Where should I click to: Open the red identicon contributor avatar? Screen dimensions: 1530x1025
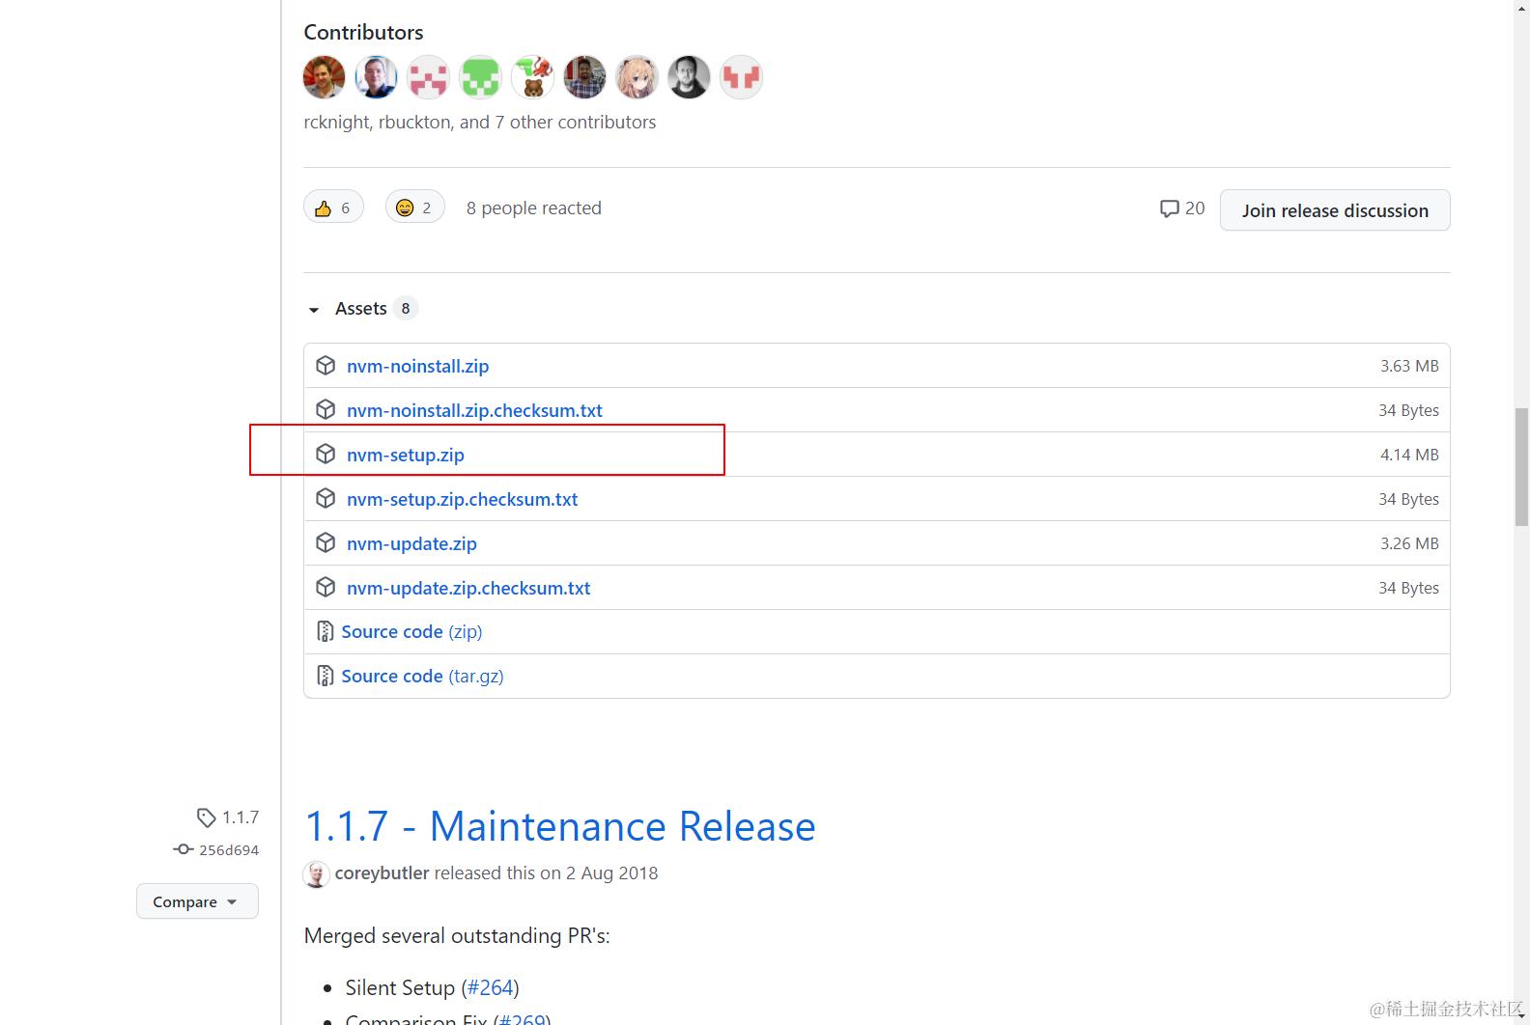tap(742, 77)
